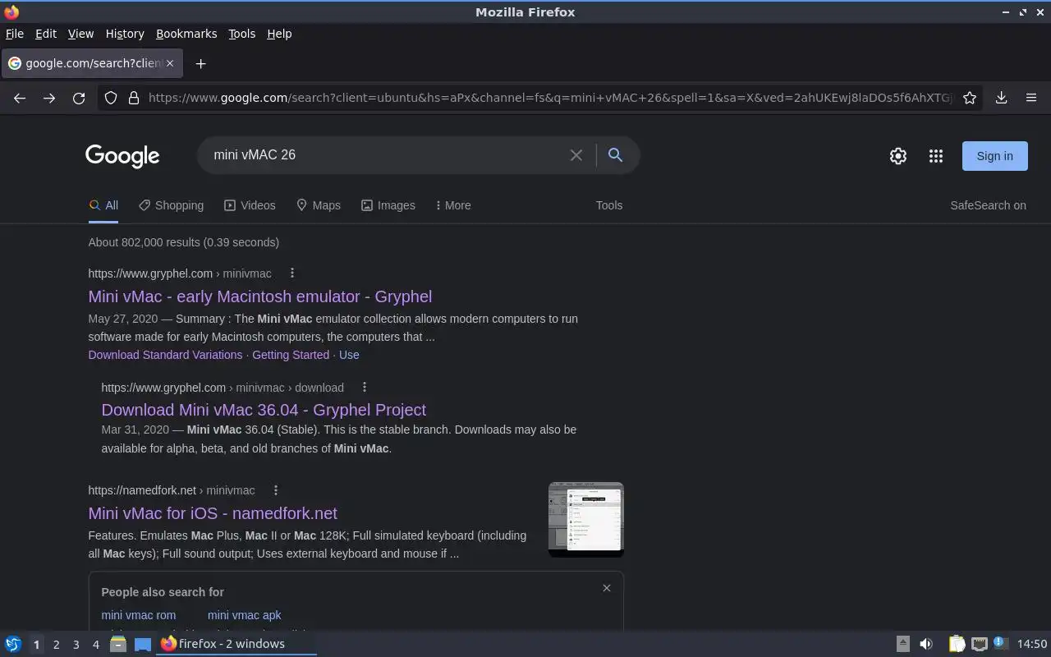Open Mini vMac for iOS result
The height and width of the screenshot is (657, 1051).
[213, 513]
